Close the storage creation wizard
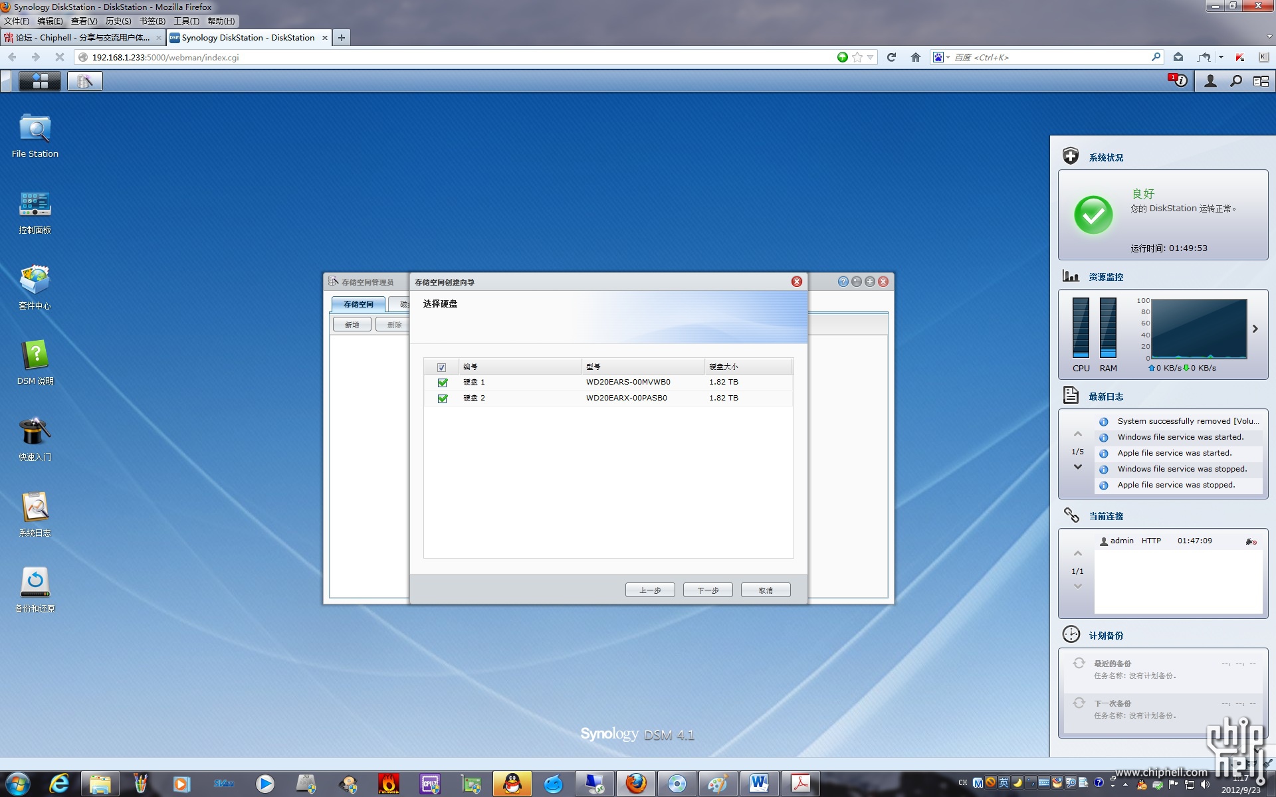Screen dimensions: 1276x797 (x=797, y=282)
